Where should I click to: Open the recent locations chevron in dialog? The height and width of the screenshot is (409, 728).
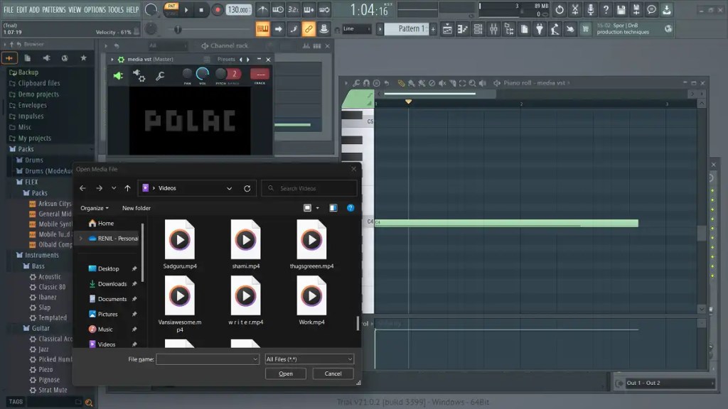pos(114,188)
